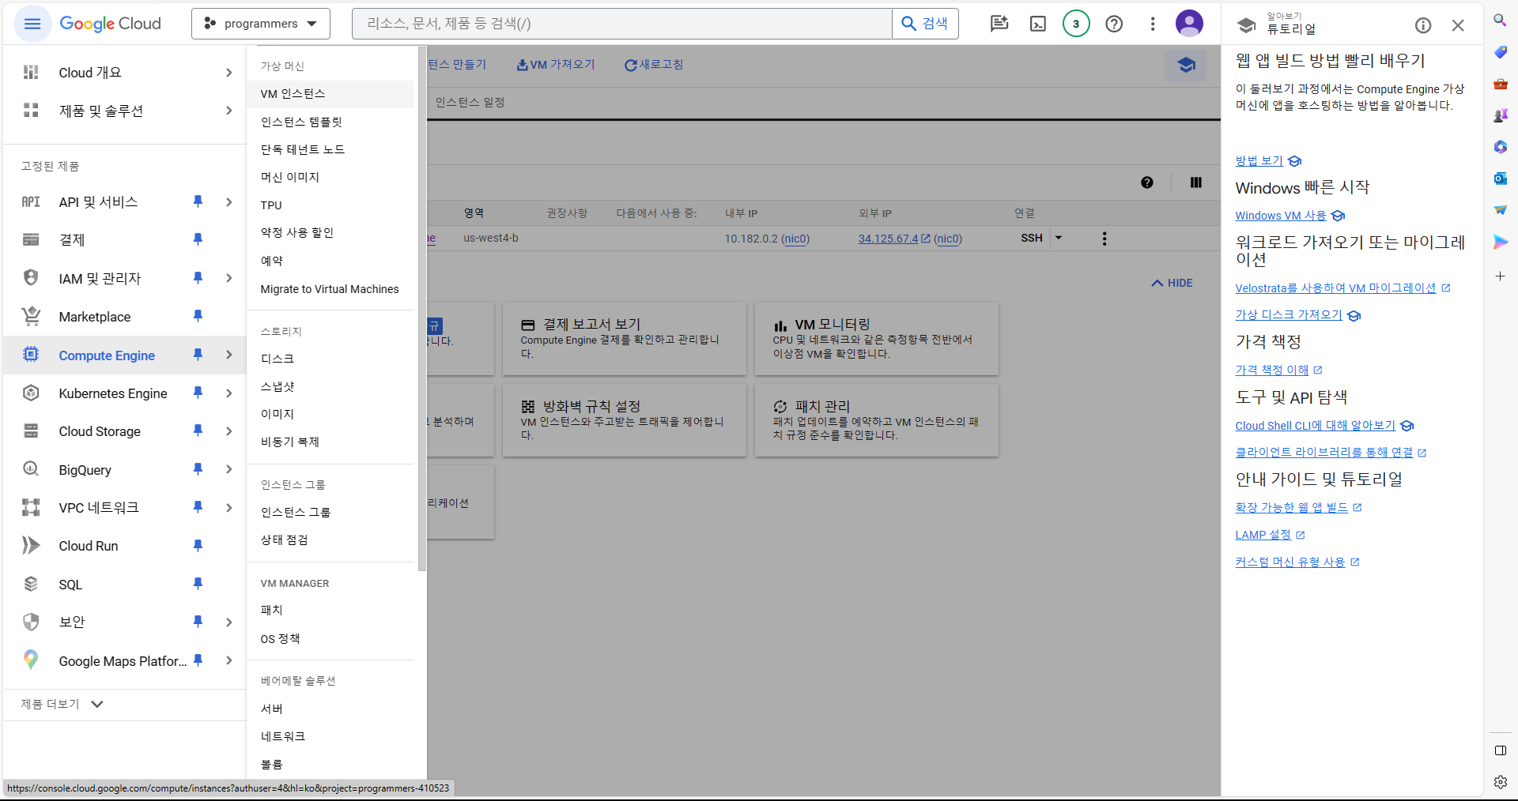Expand the API 및 서비스 submenu arrow
The image size is (1518, 801).
pos(228,201)
